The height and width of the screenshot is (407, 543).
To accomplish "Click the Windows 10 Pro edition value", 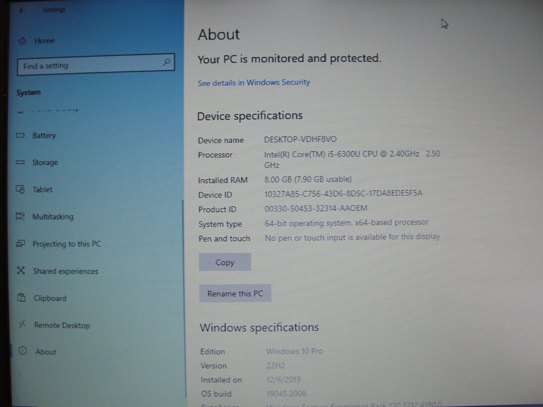I will 295,351.
